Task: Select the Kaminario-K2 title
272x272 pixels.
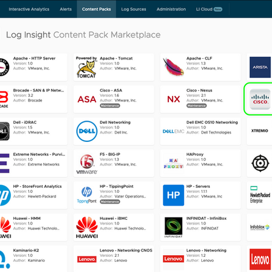Action: pyautogui.click(x=26, y=250)
